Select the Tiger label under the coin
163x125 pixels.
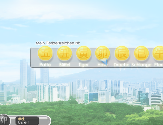click(x=84, y=65)
